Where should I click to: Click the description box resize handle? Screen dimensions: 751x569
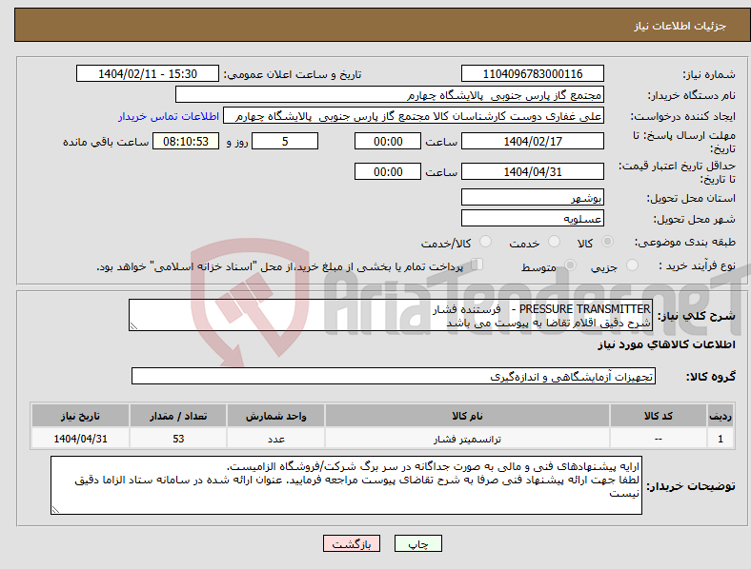click(x=133, y=326)
